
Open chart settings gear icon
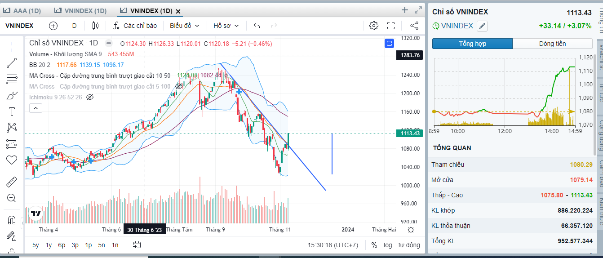[x=373, y=26]
